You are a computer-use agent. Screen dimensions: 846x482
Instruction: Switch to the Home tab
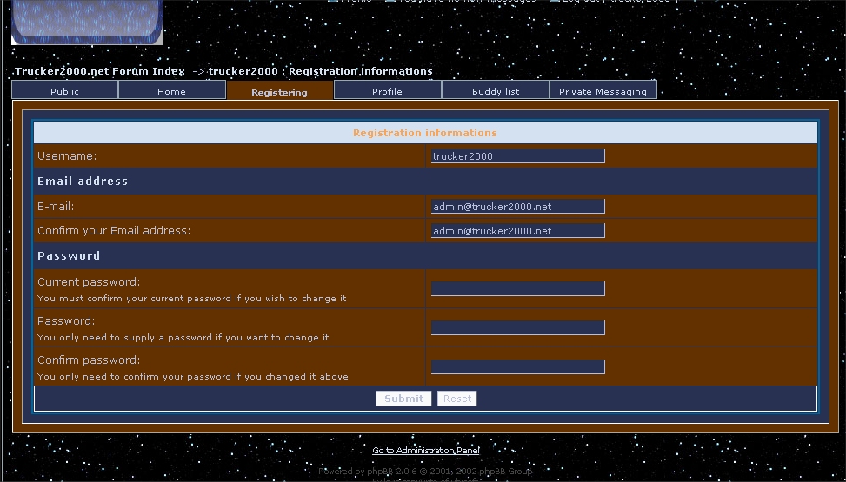click(x=172, y=90)
